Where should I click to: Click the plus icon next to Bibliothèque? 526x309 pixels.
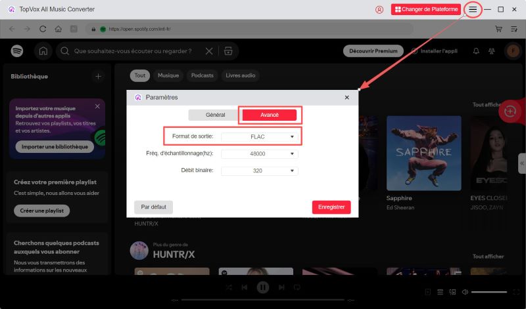pyautogui.click(x=98, y=76)
